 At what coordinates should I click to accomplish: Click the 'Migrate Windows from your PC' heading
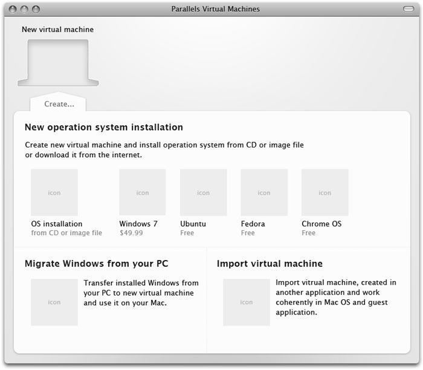[96, 264]
